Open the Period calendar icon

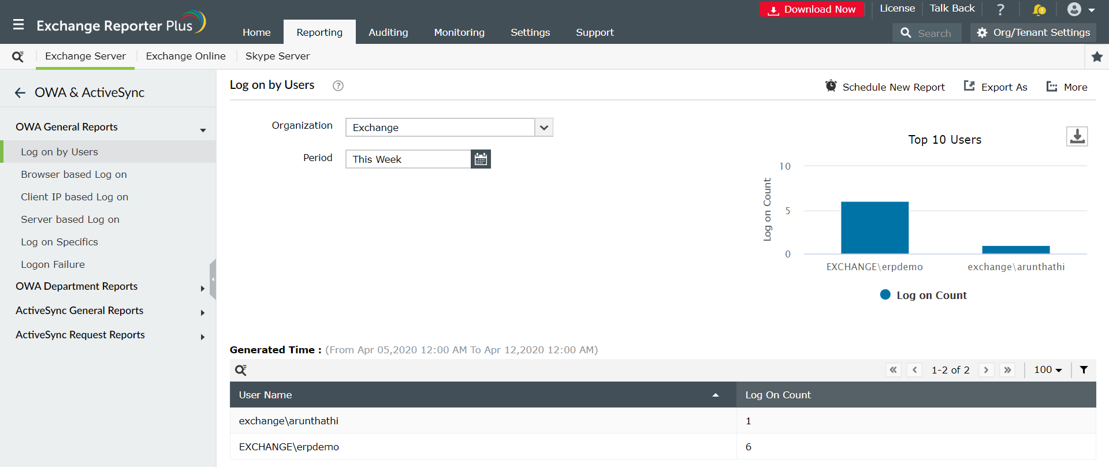tap(481, 159)
